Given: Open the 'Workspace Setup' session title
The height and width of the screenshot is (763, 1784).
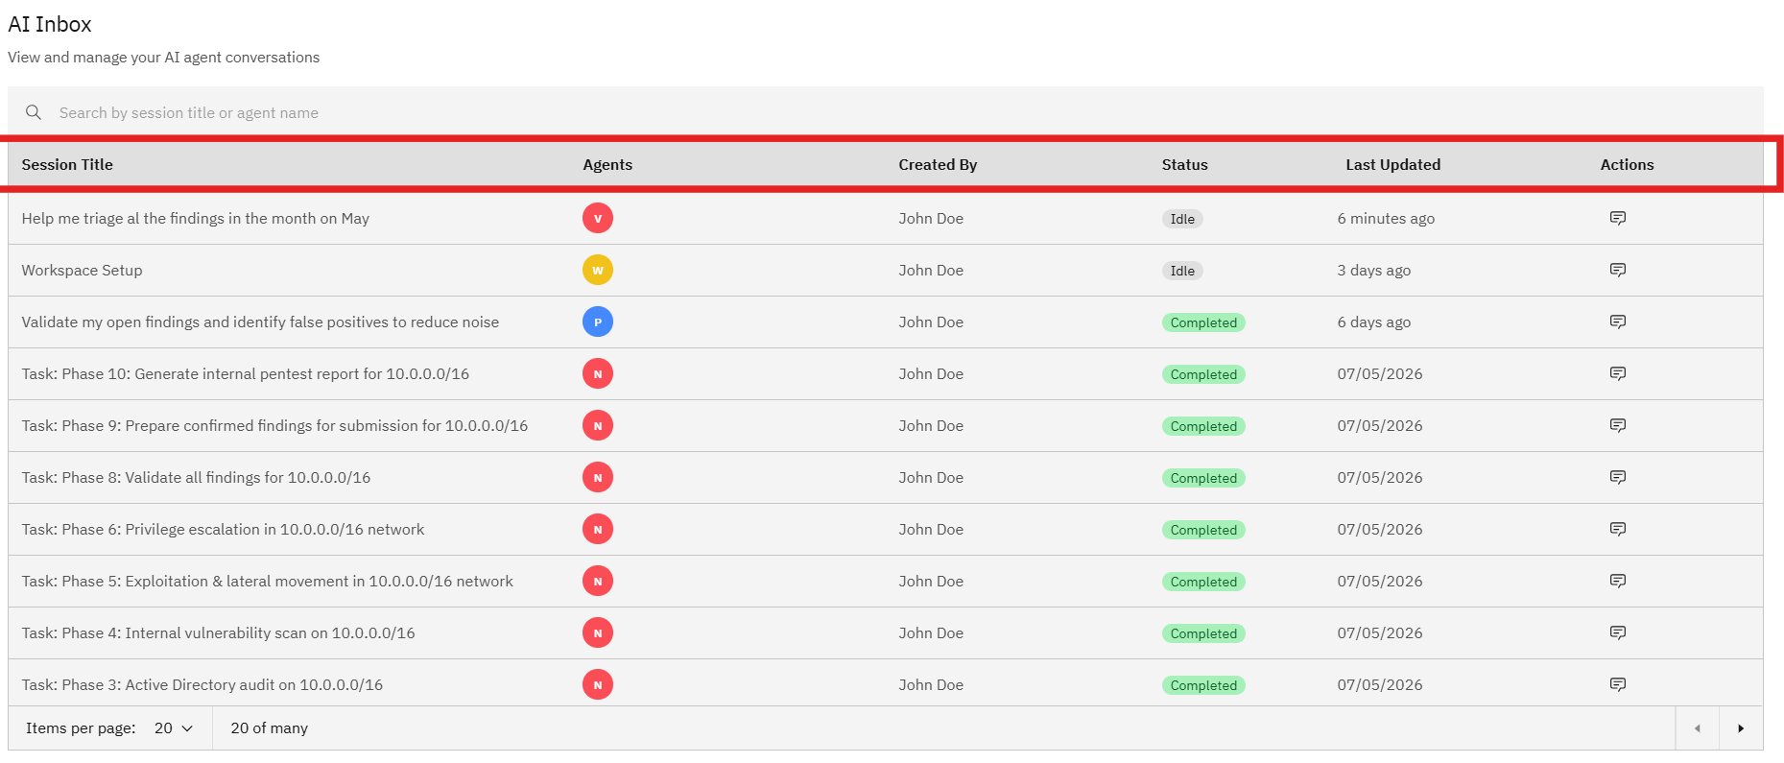Looking at the screenshot, I should (x=82, y=270).
